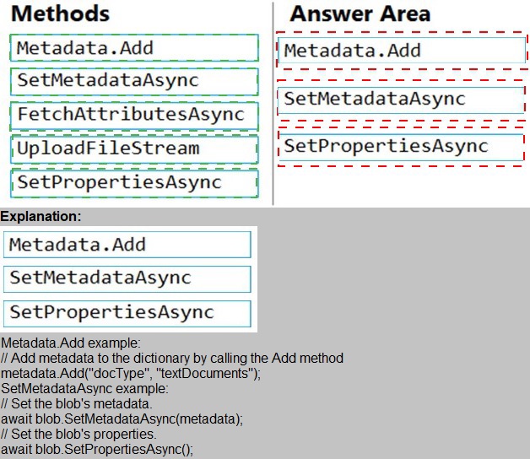Click the "Metadata.Add example:" text line
530x459 pixels.
coord(71,343)
